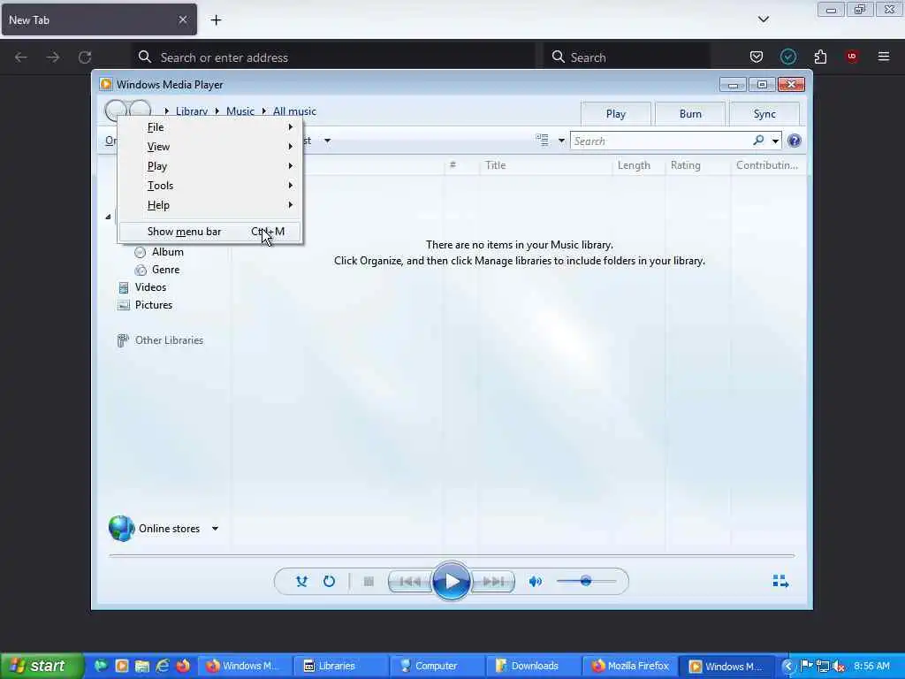Expand hidden system tray icons arrow
This screenshot has width=905, height=679.
coord(788,667)
